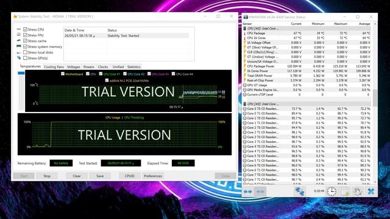
Task: Click Core 0 T0 C0 Residency icon
Action: point(245,109)
